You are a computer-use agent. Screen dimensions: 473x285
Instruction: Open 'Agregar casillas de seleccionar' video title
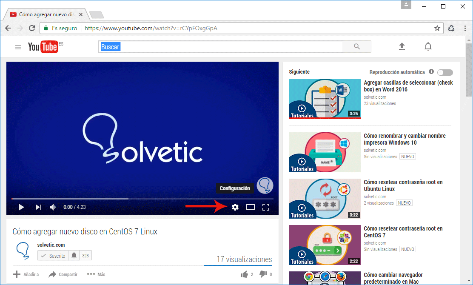coord(408,86)
